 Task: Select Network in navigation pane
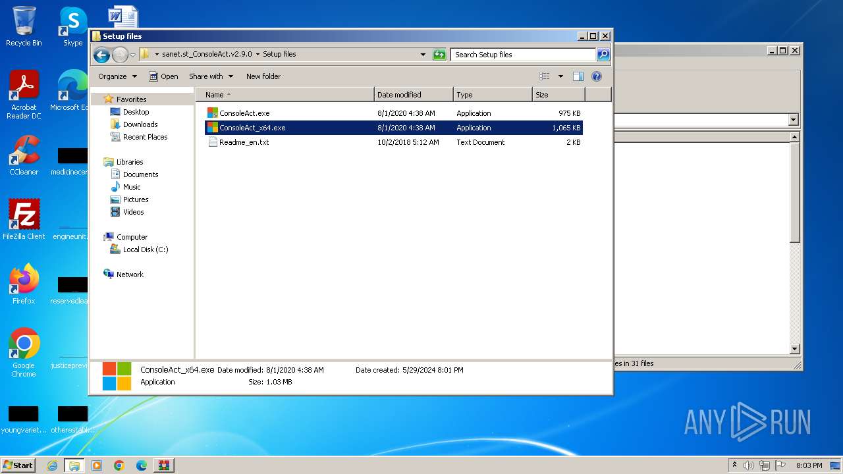click(x=130, y=275)
